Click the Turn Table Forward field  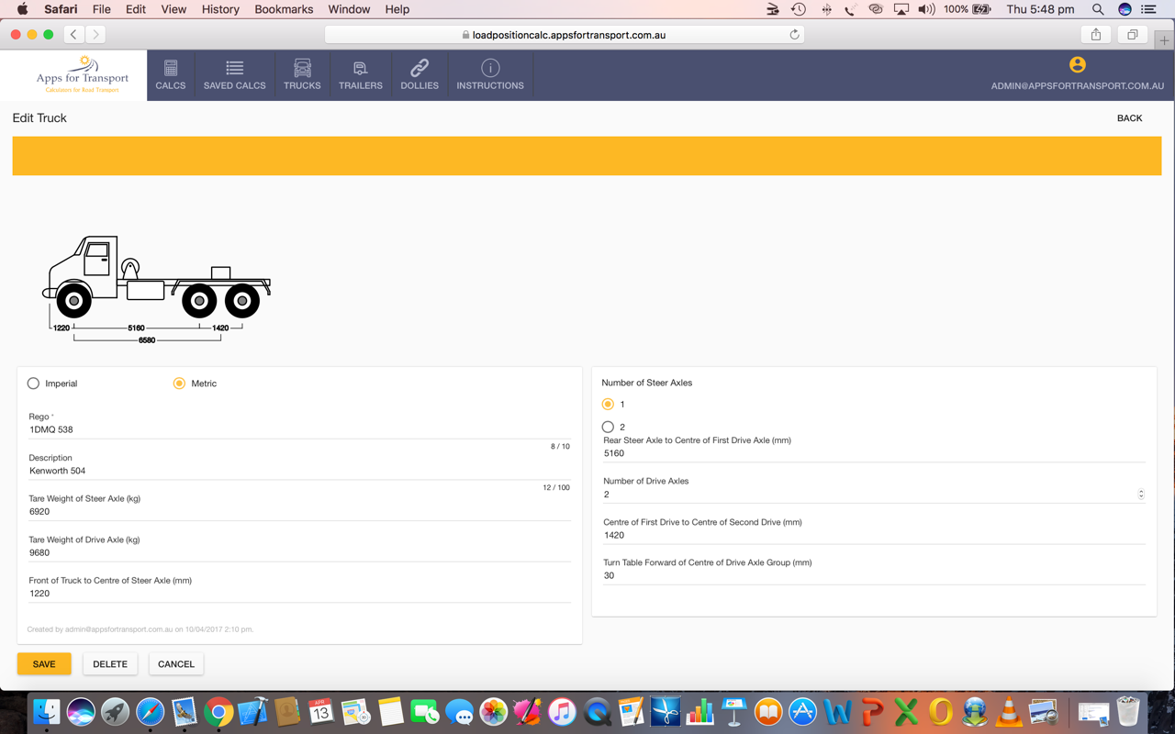[874, 575]
